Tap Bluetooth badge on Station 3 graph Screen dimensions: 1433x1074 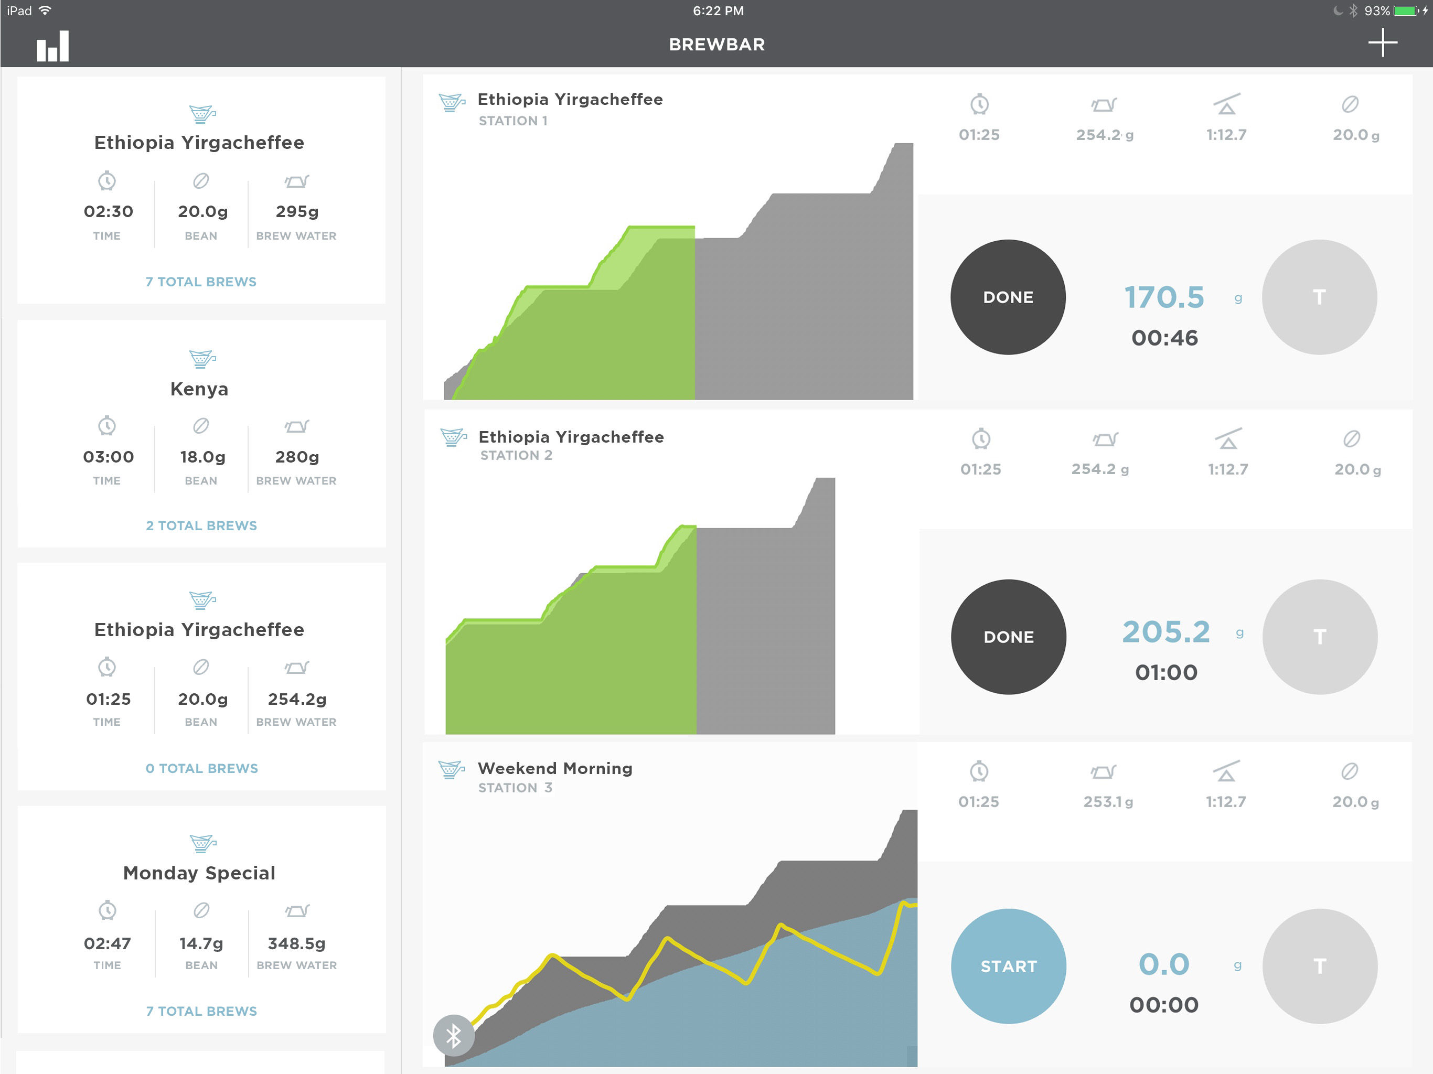click(x=454, y=1035)
